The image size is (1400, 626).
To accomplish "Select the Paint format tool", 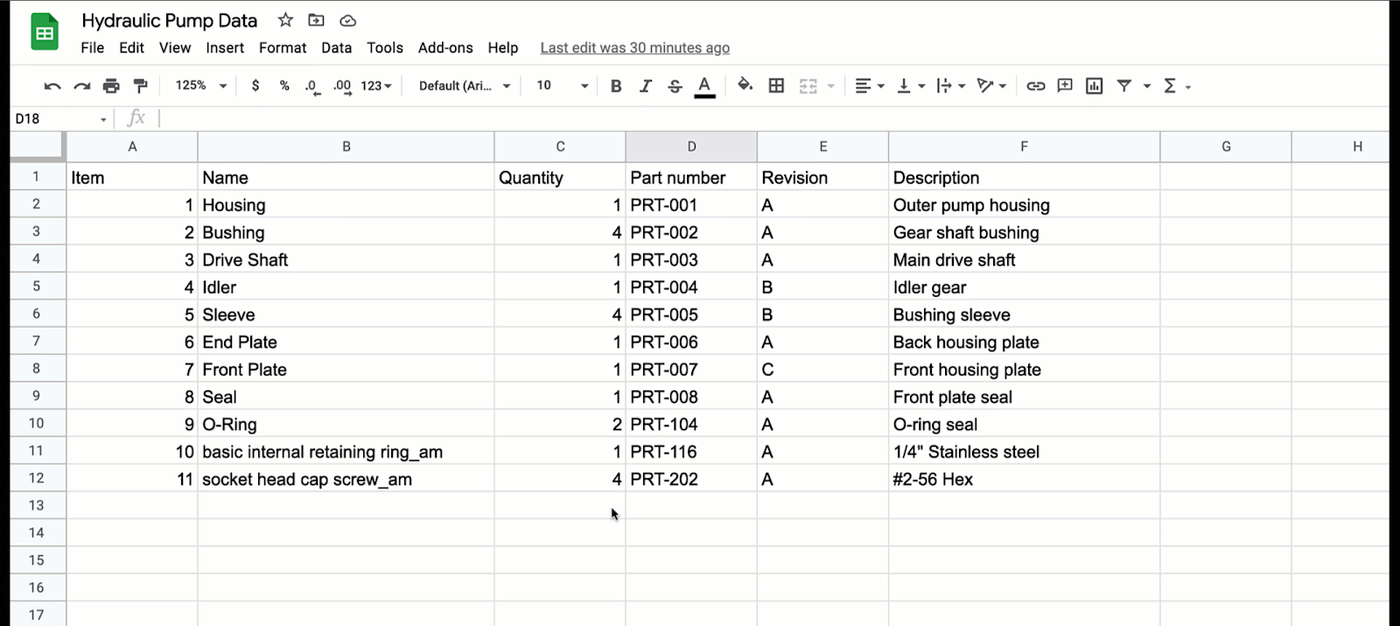I will pyautogui.click(x=140, y=86).
